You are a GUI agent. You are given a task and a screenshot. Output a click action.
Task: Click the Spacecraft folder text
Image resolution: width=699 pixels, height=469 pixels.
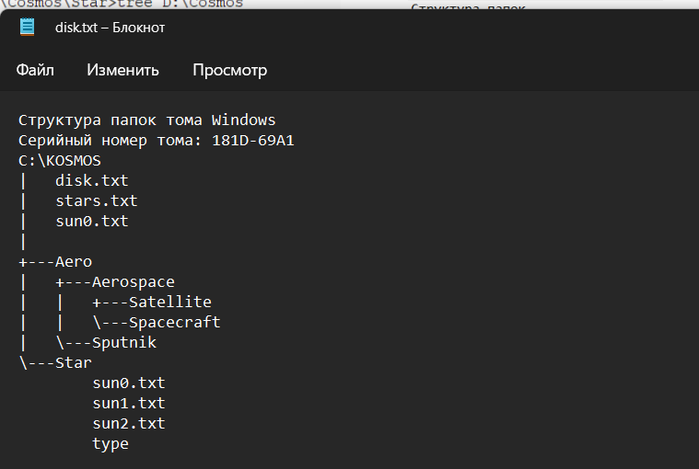[174, 322]
